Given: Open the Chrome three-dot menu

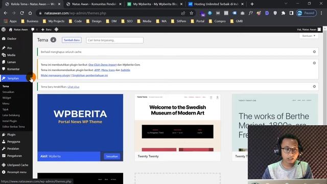Looking at the screenshot, I should click(321, 13).
